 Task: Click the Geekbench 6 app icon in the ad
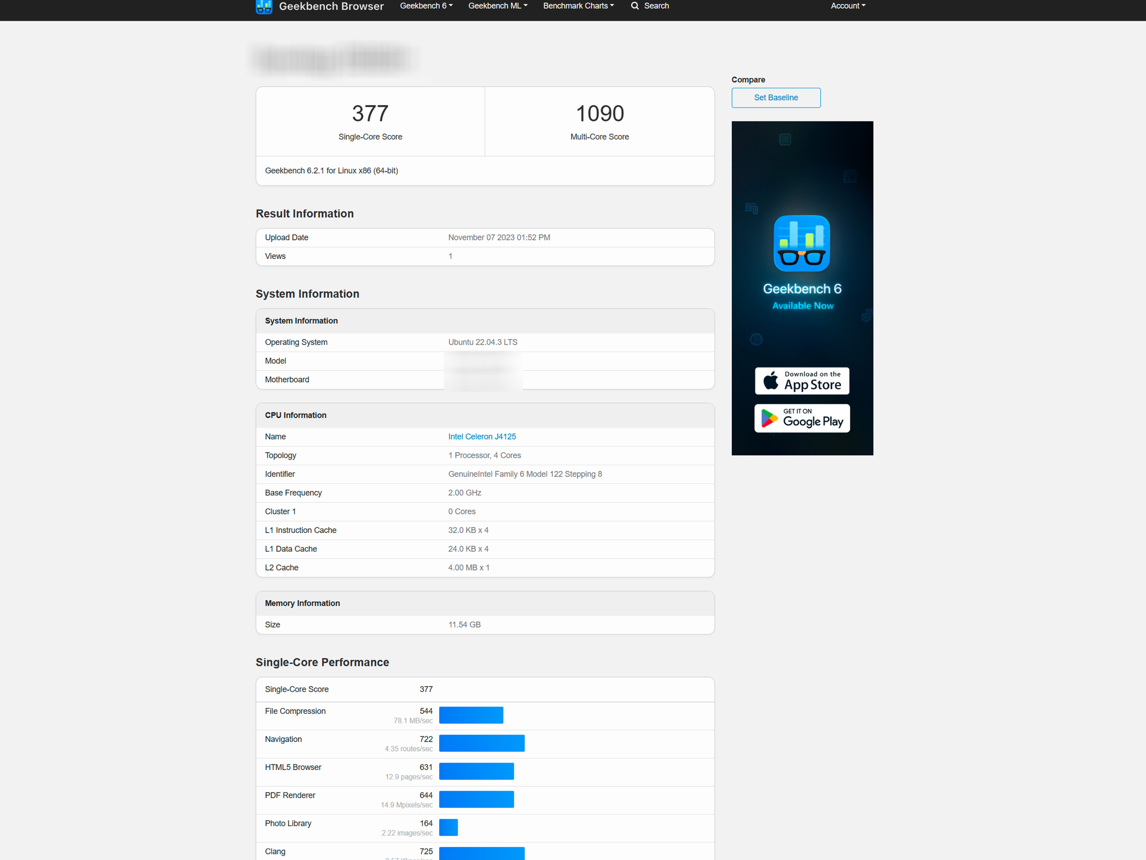(x=801, y=243)
